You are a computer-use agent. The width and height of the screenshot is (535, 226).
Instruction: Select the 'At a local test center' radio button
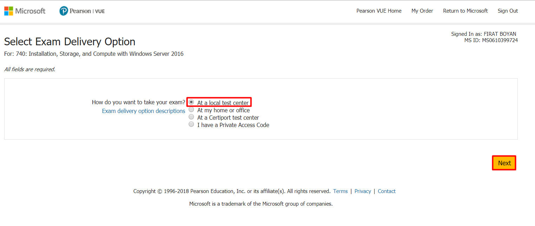pos(191,102)
